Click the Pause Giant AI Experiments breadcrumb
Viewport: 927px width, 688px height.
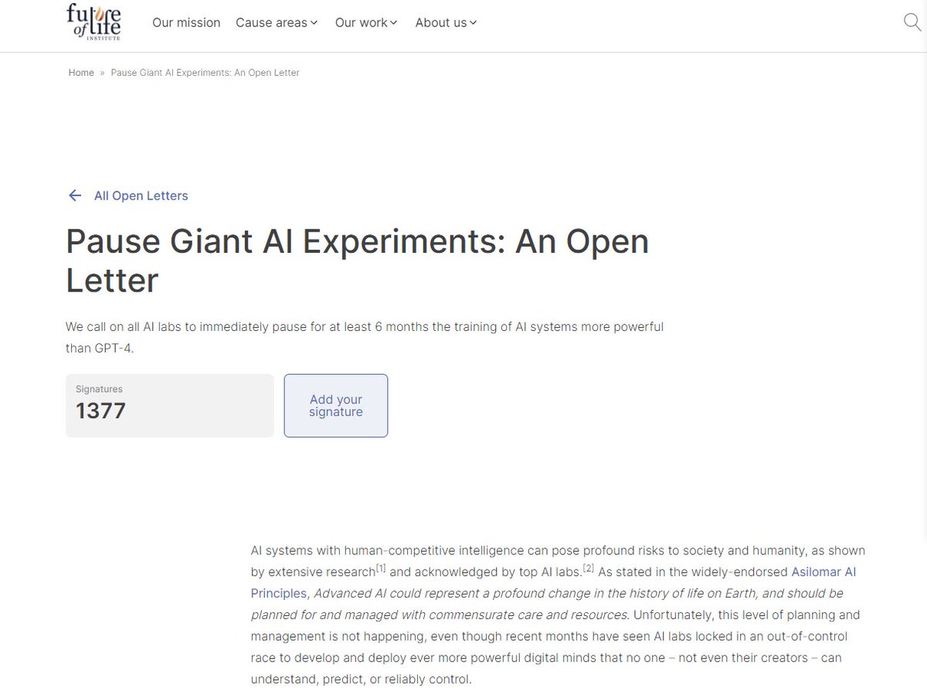[205, 73]
